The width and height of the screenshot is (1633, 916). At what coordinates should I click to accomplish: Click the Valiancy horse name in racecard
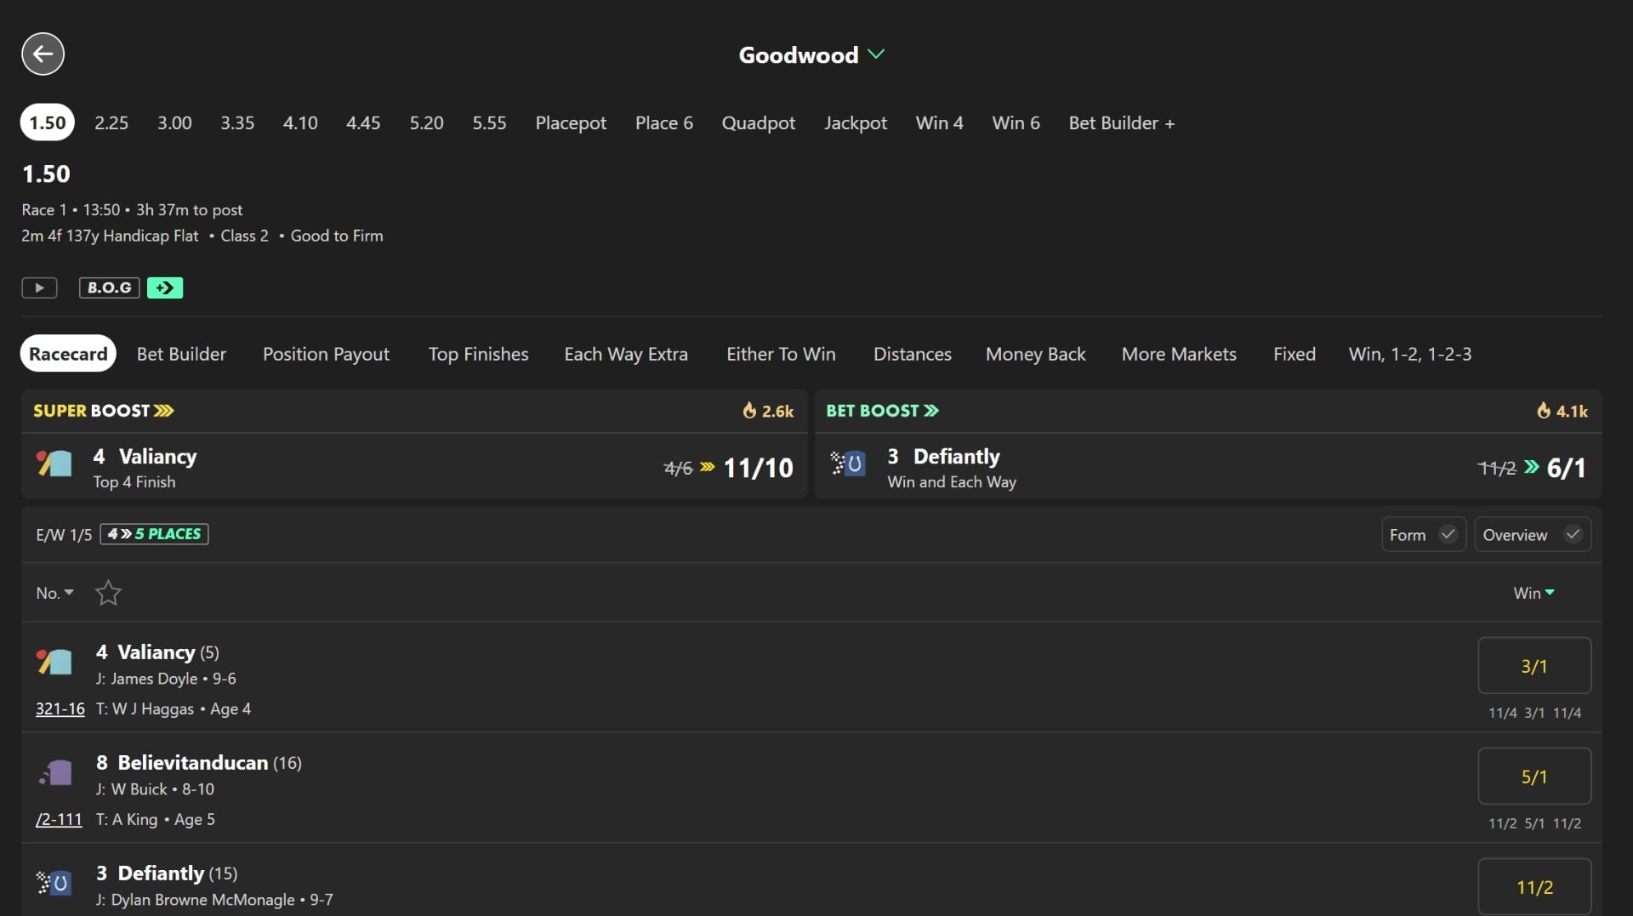[156, 652]
